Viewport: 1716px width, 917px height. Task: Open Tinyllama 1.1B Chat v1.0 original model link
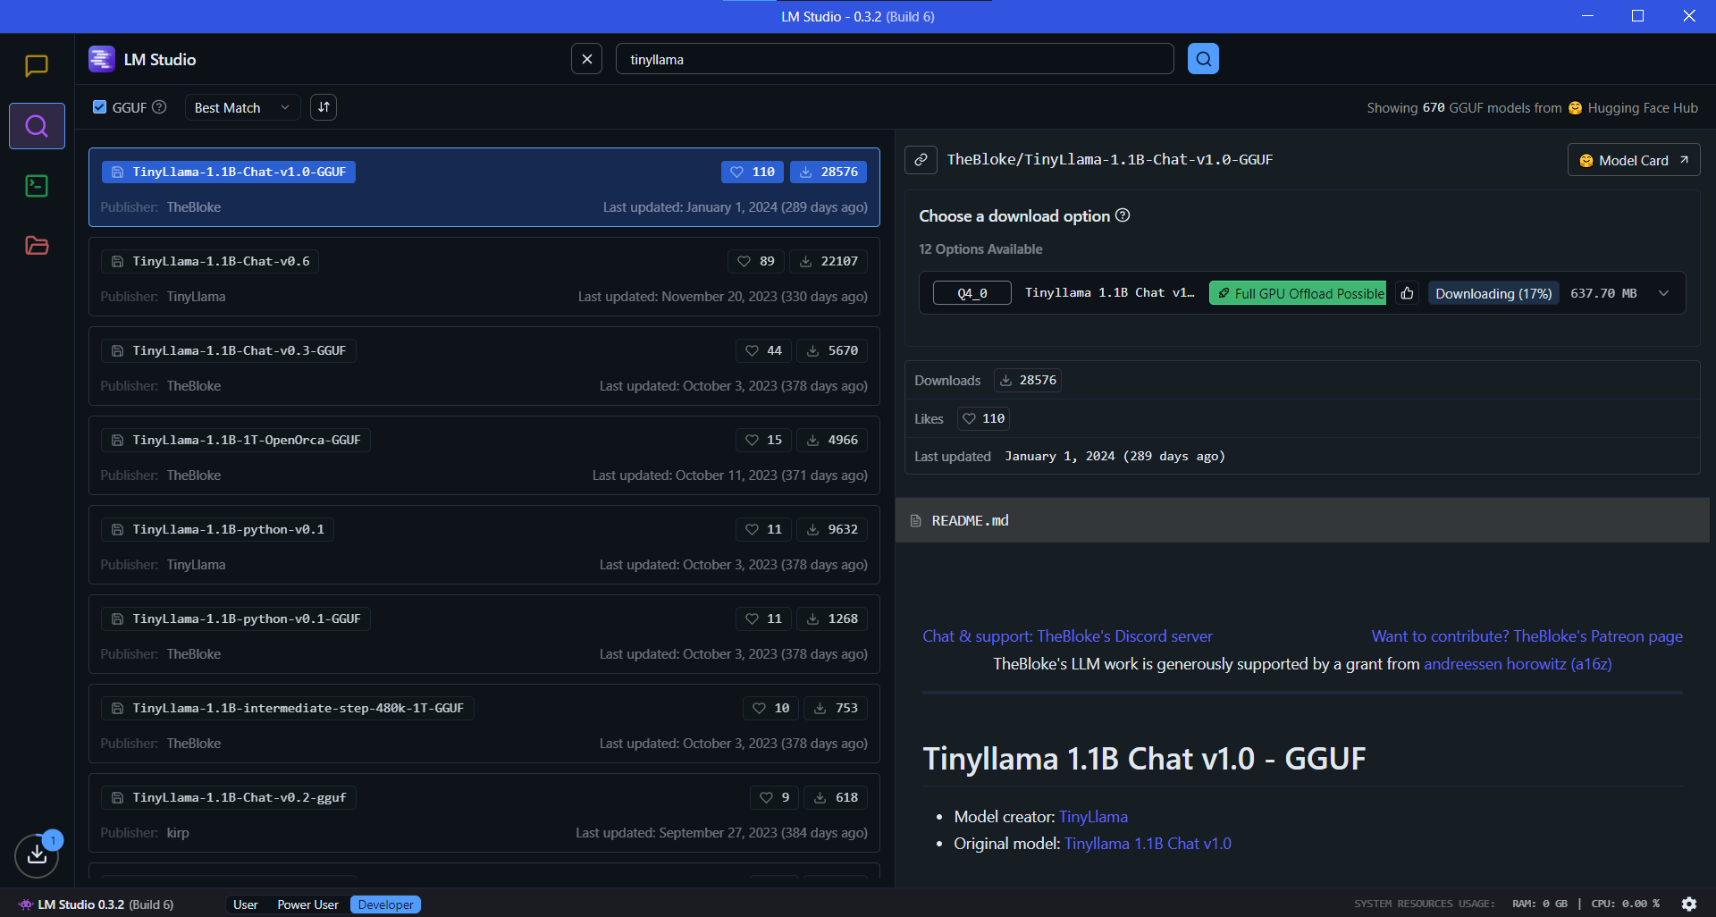(x=1148, y=844)
